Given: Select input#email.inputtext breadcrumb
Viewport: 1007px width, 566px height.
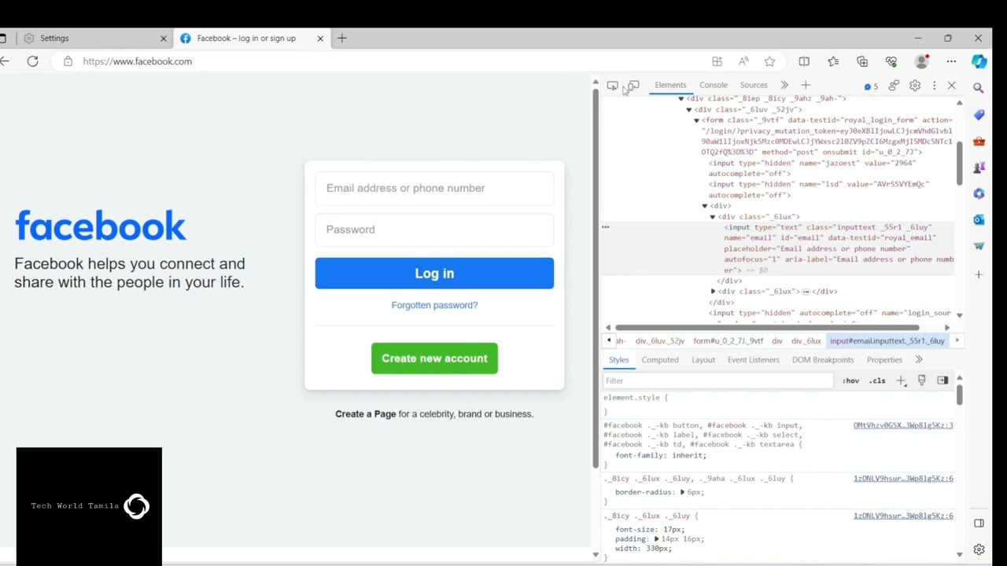Looking at the screenshot, I should [887, 341].
